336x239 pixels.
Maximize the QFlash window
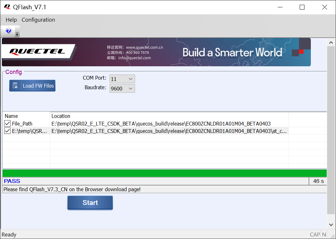(x=302, y=7)
